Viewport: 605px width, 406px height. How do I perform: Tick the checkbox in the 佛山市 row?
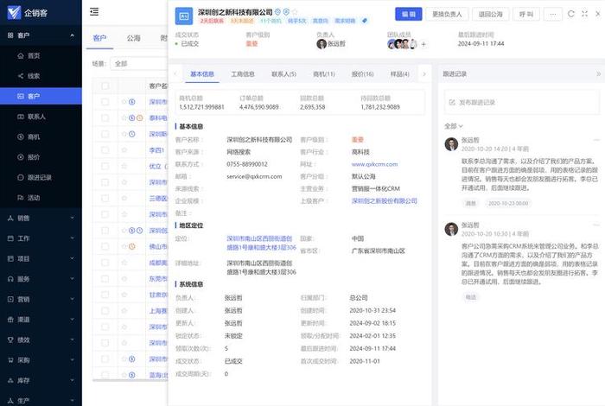[x=105, y=246]
